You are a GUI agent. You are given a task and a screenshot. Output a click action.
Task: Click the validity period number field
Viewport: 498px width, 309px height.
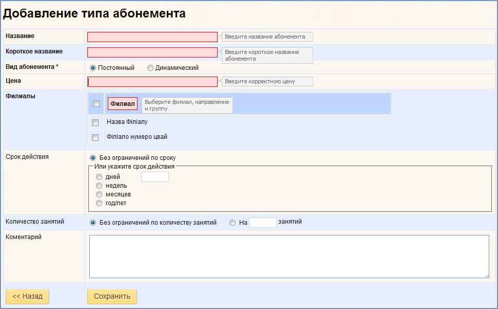click(x=155, y=177)
